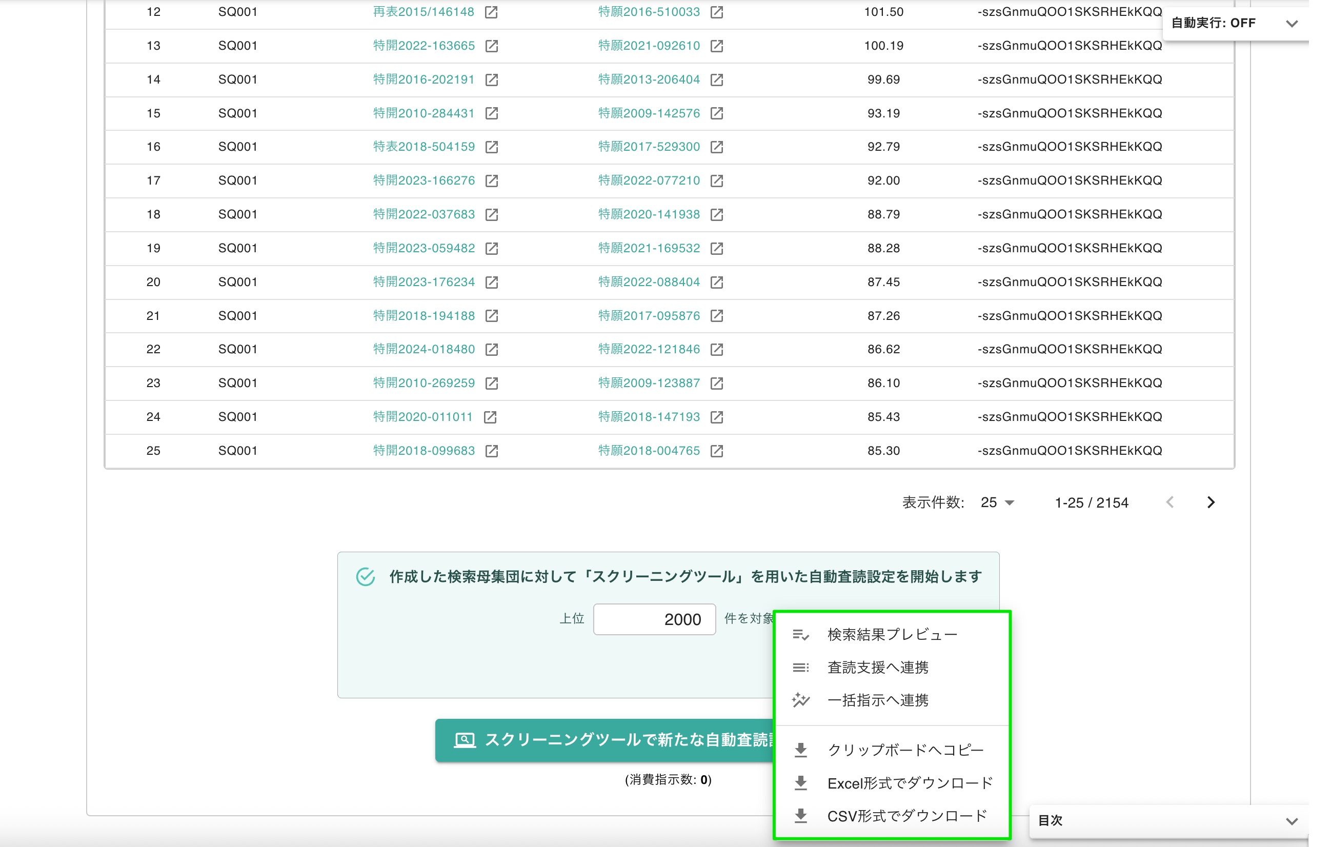Open external link icon next to 特願2022-088404
The image size is (1330, 847).
point(716,282)
